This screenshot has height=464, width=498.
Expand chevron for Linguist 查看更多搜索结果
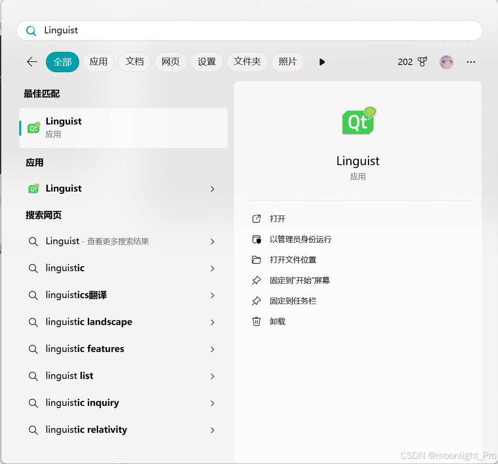[x=212, y=242]
